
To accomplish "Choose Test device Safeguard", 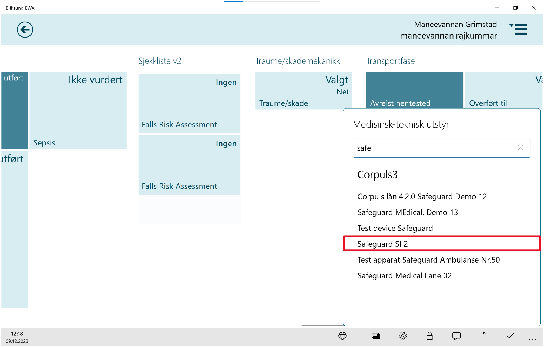I will click(442, 228).
